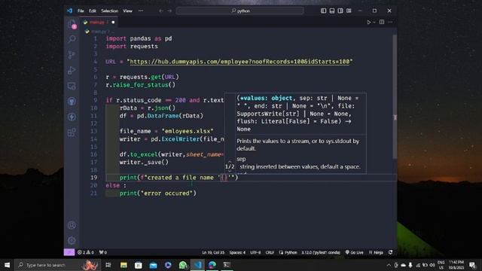Open the View menu
Image resolution: width=482 pixels, height=271 pixels.
coord(127,11)
